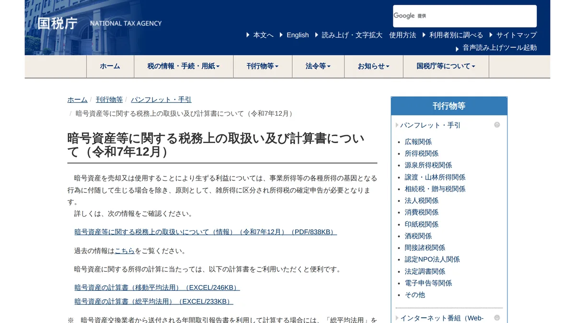The width and height of the screenshot is (575, 323).
Task: Expand 刊行物等 navigation dropdown
Action: coord(263,67)
